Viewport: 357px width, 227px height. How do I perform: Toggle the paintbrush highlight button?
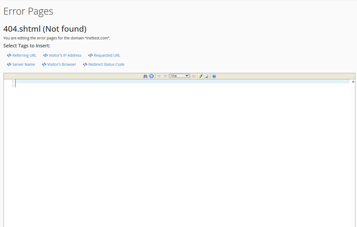[200, 76]
